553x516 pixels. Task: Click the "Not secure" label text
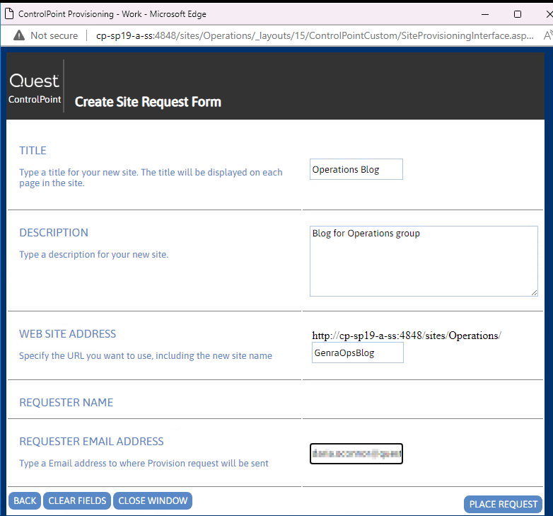[54, 35]
